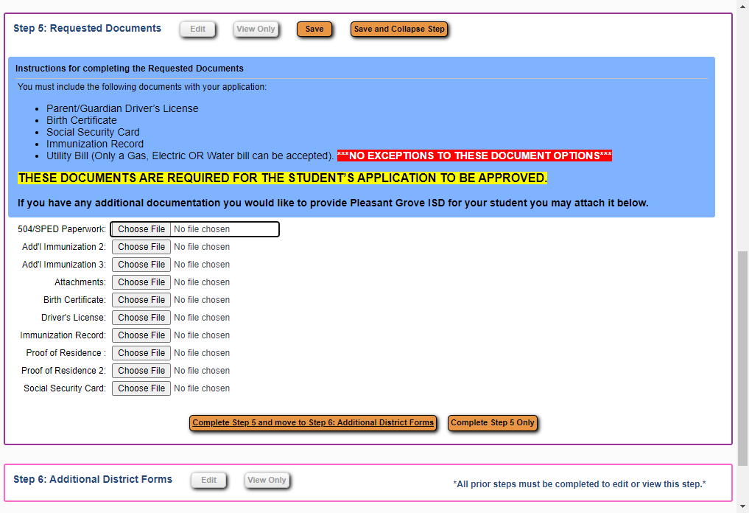Choose File for Immunization Record
This screenshot has width=749, height=513.
point(141,335)
